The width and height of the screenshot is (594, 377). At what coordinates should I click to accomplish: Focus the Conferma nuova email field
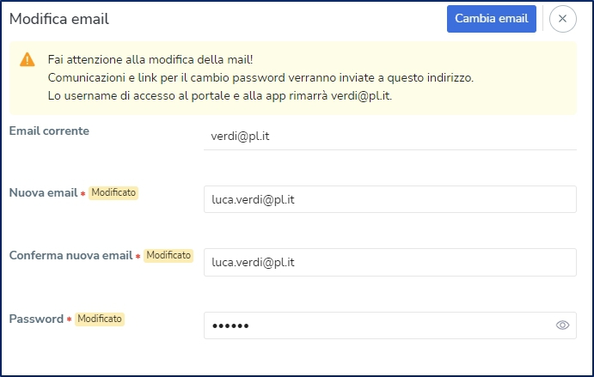point(390,262)
